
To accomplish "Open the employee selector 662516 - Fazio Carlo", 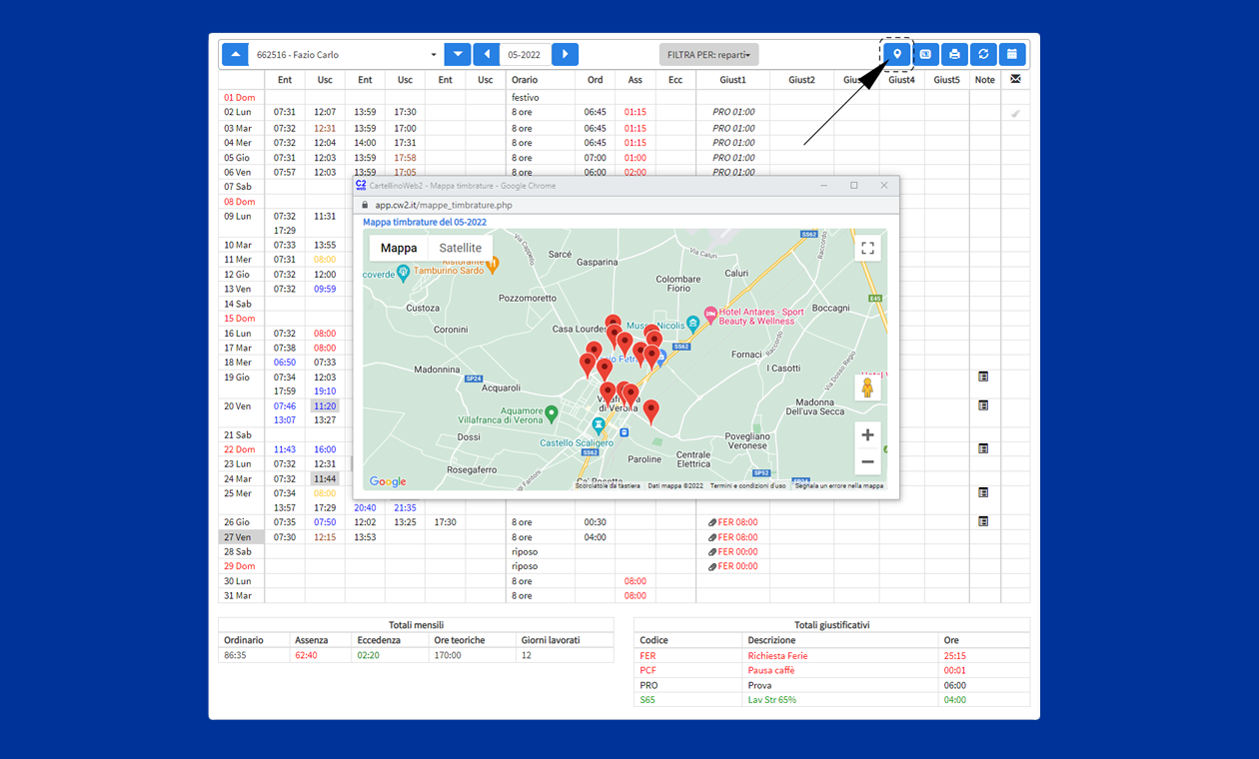I will (346, 54).
